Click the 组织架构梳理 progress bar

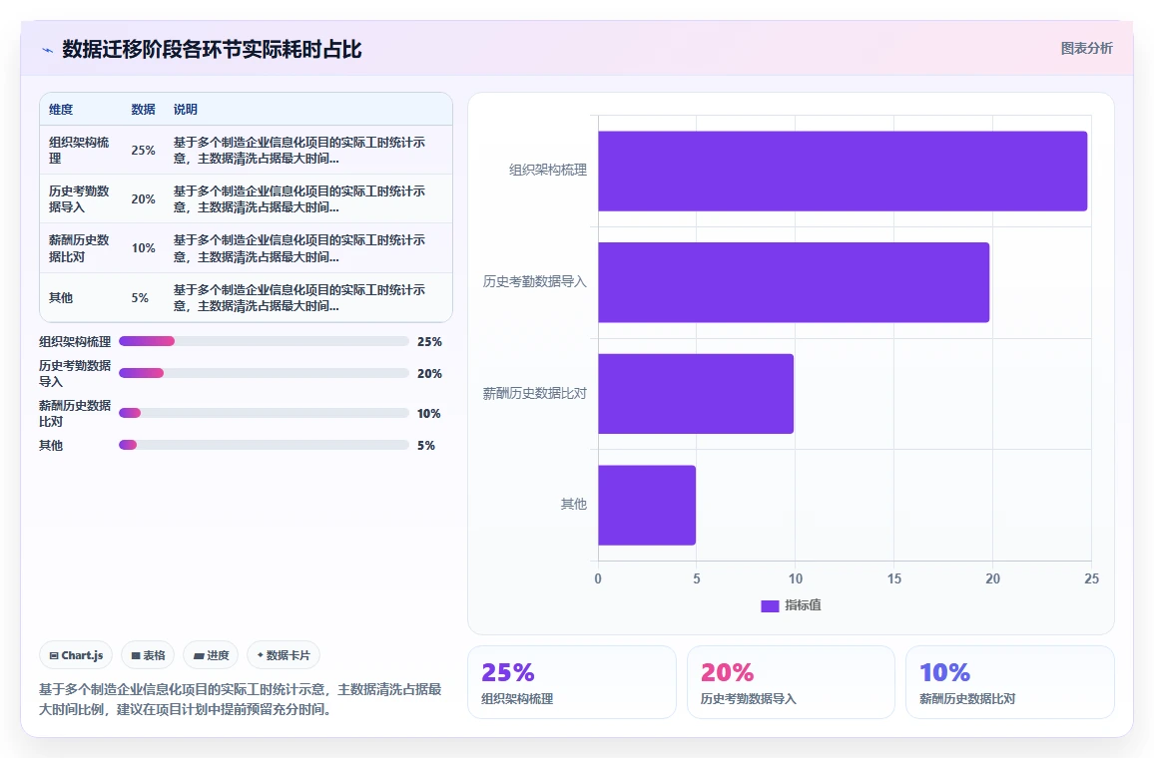tap(264, 341)
